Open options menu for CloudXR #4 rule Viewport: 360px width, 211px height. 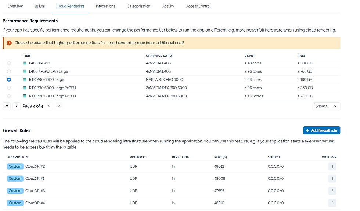(332, 203)
